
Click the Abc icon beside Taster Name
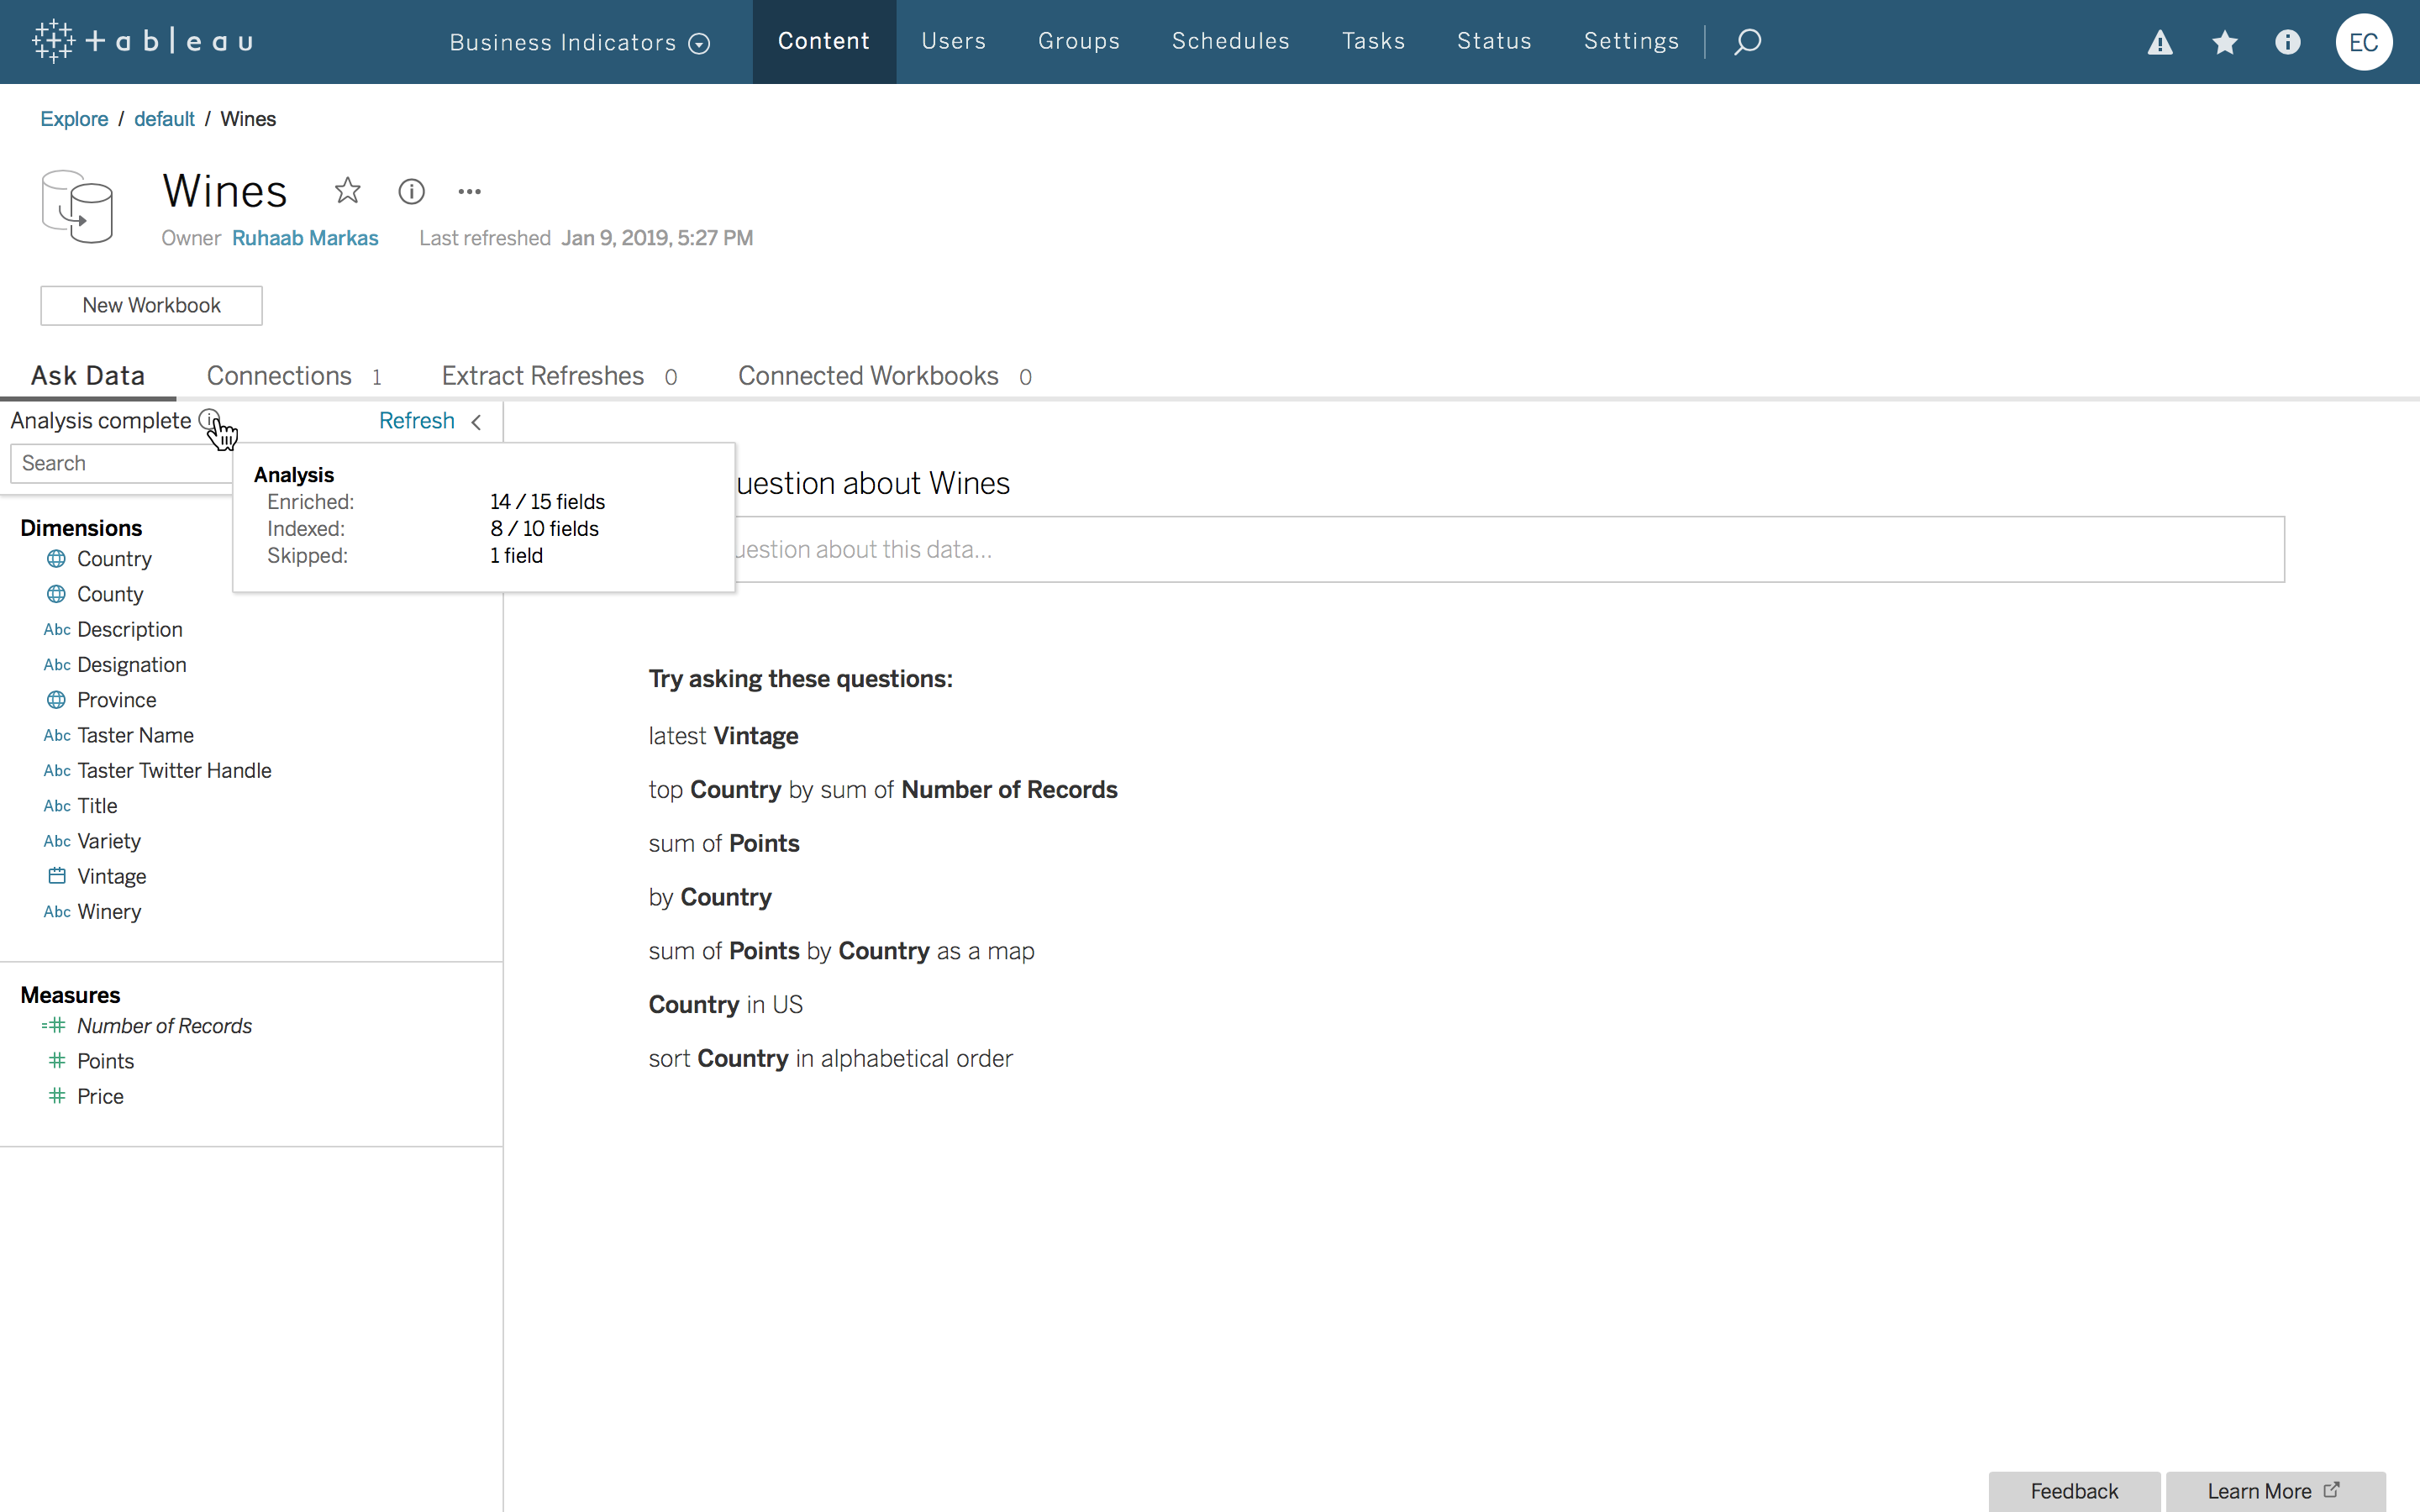pyautogui.click(x=57, y=735)
